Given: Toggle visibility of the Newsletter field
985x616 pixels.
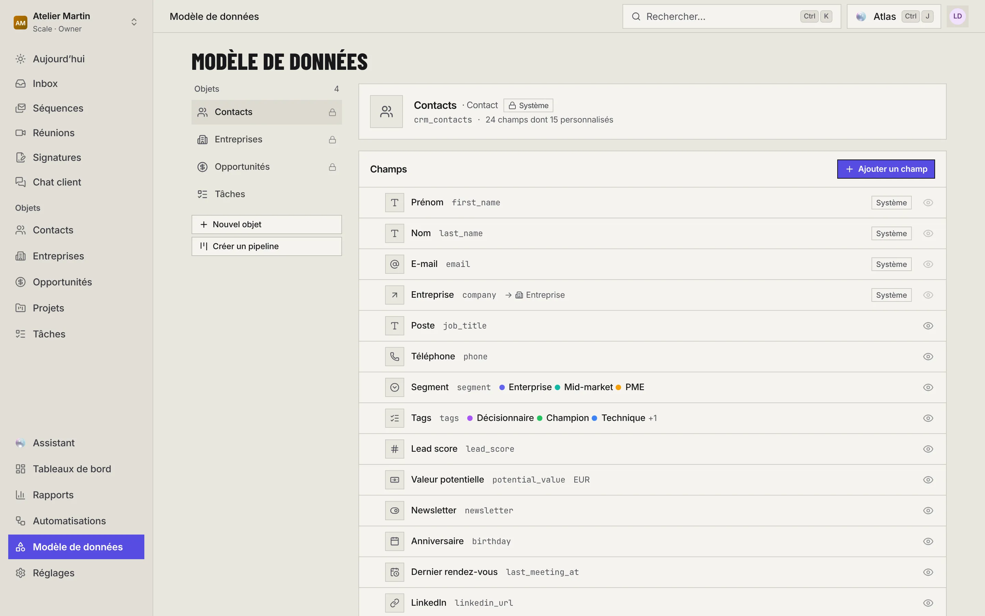Looking at the screenshot, I should [928, 511].
